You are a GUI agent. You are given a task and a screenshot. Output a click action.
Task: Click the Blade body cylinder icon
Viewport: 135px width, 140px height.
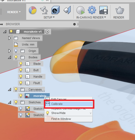[28, 64]
